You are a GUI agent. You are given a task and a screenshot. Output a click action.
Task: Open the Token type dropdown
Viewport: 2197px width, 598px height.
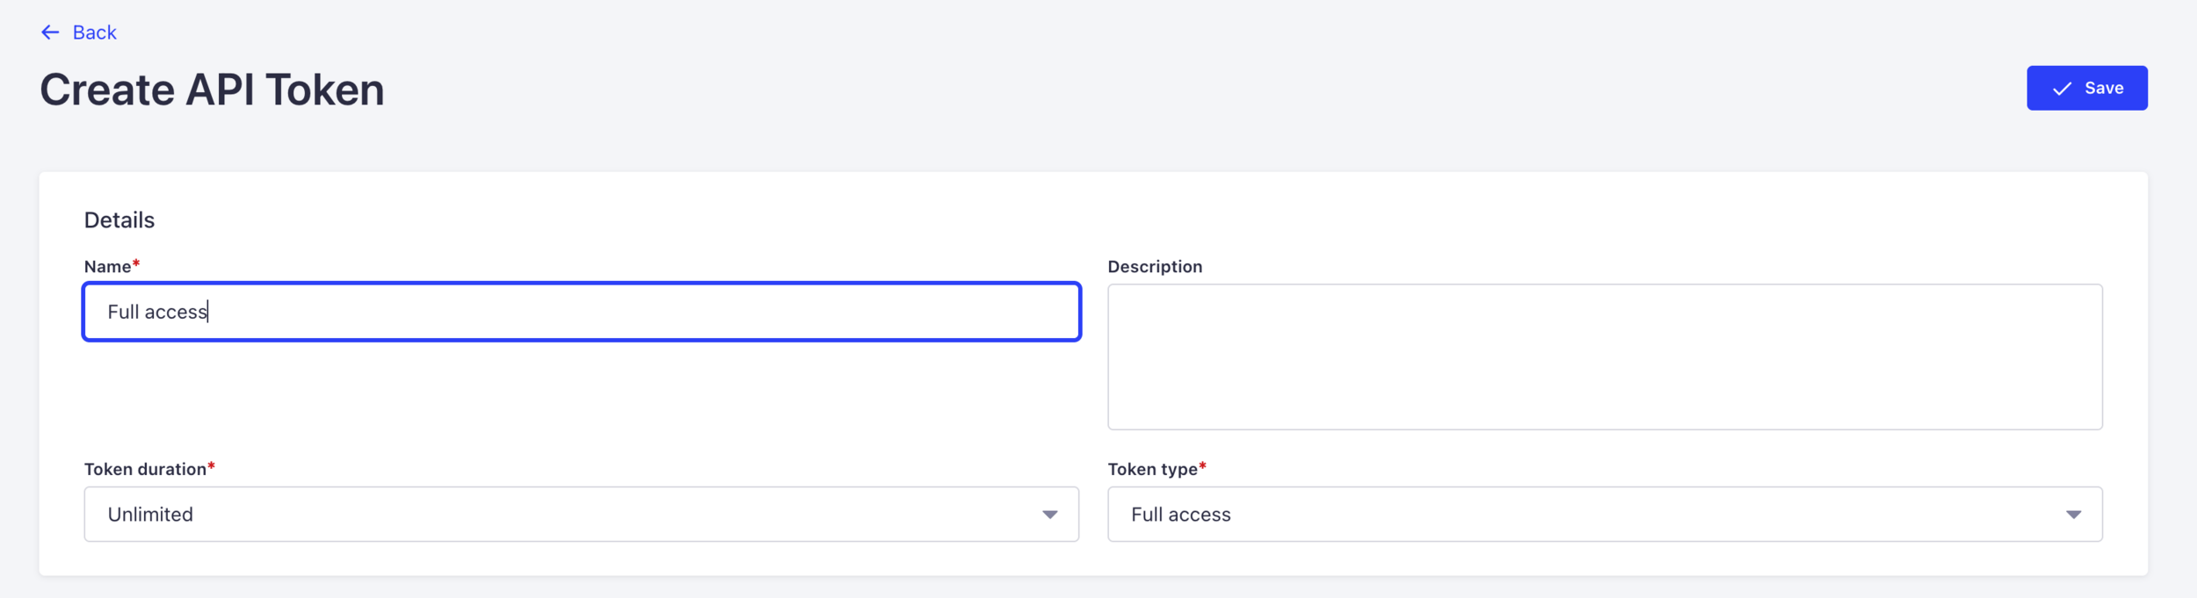tap(1604, 515)
